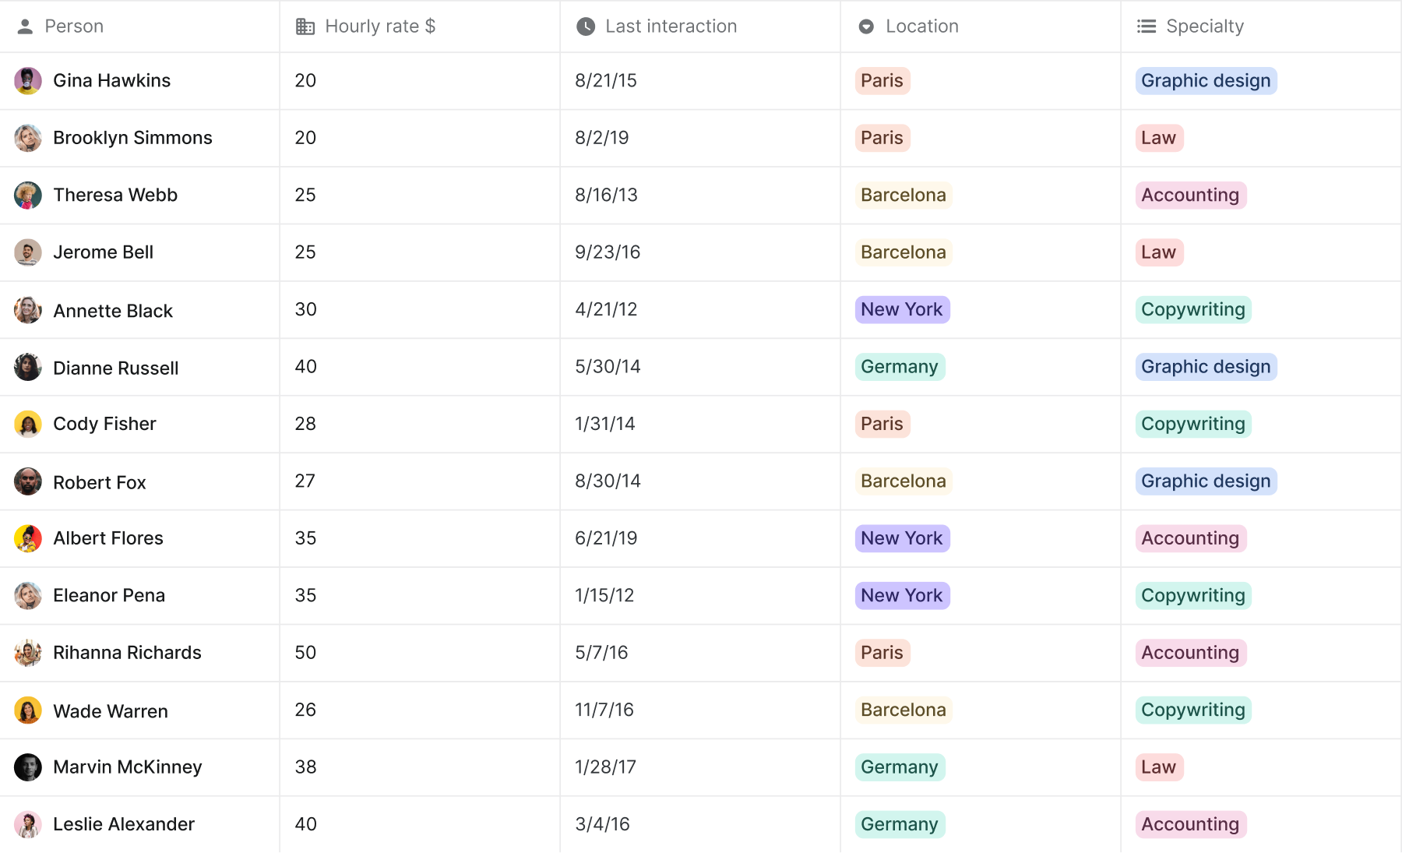Image resolution: width=1402 pixels, height=853 pixels.
Task: Select Wade Warren's last interaction date 11/7/16
Action: click(x=604, y=710)
